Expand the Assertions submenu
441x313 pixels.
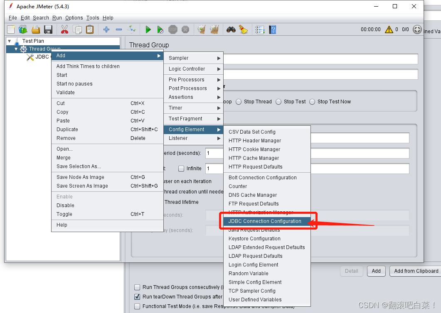pos(194,97)
